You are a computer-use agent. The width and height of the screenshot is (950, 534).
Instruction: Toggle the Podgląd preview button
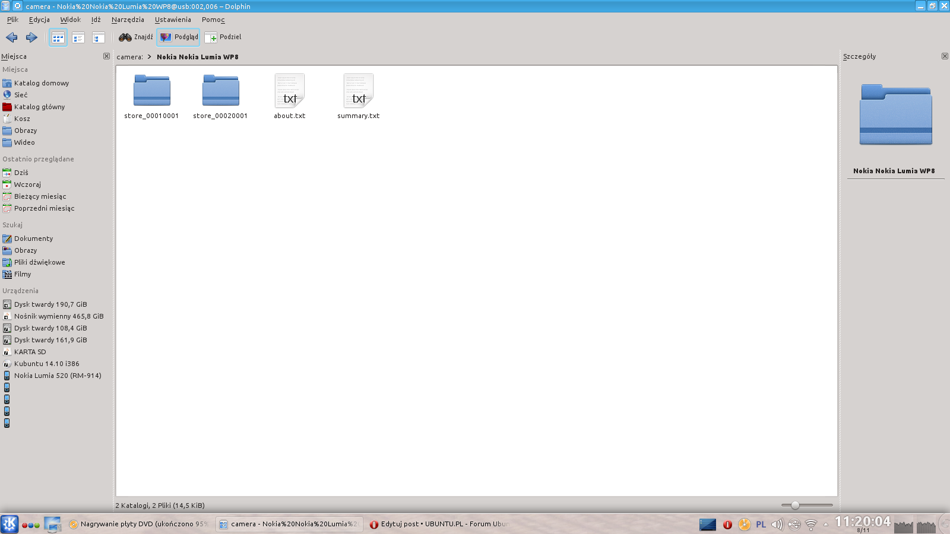[178, 37]
